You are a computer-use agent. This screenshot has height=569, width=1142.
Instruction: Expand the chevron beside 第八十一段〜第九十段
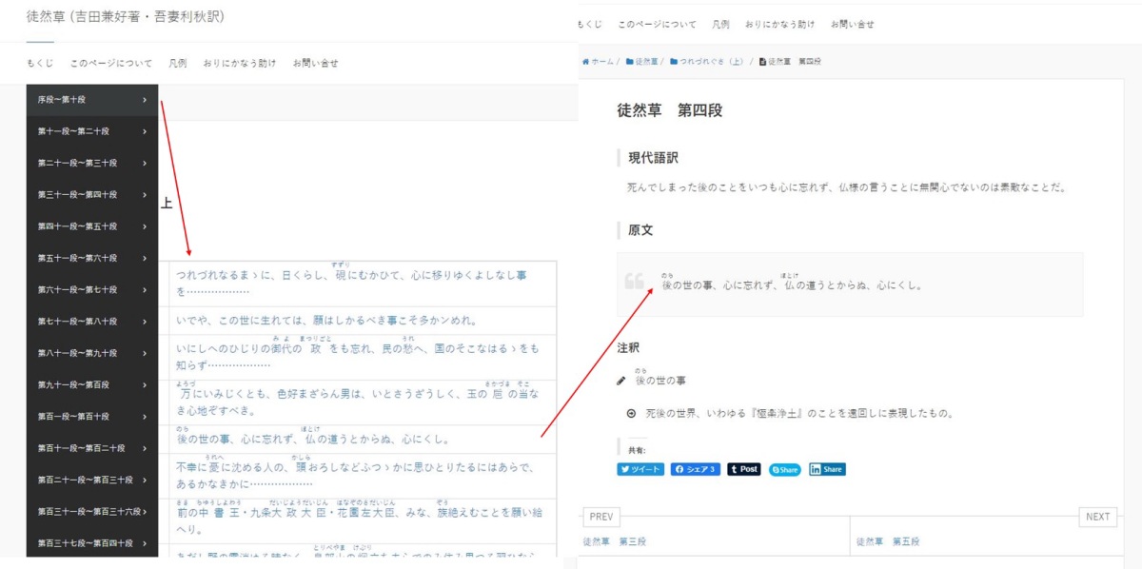click(145, 353)
